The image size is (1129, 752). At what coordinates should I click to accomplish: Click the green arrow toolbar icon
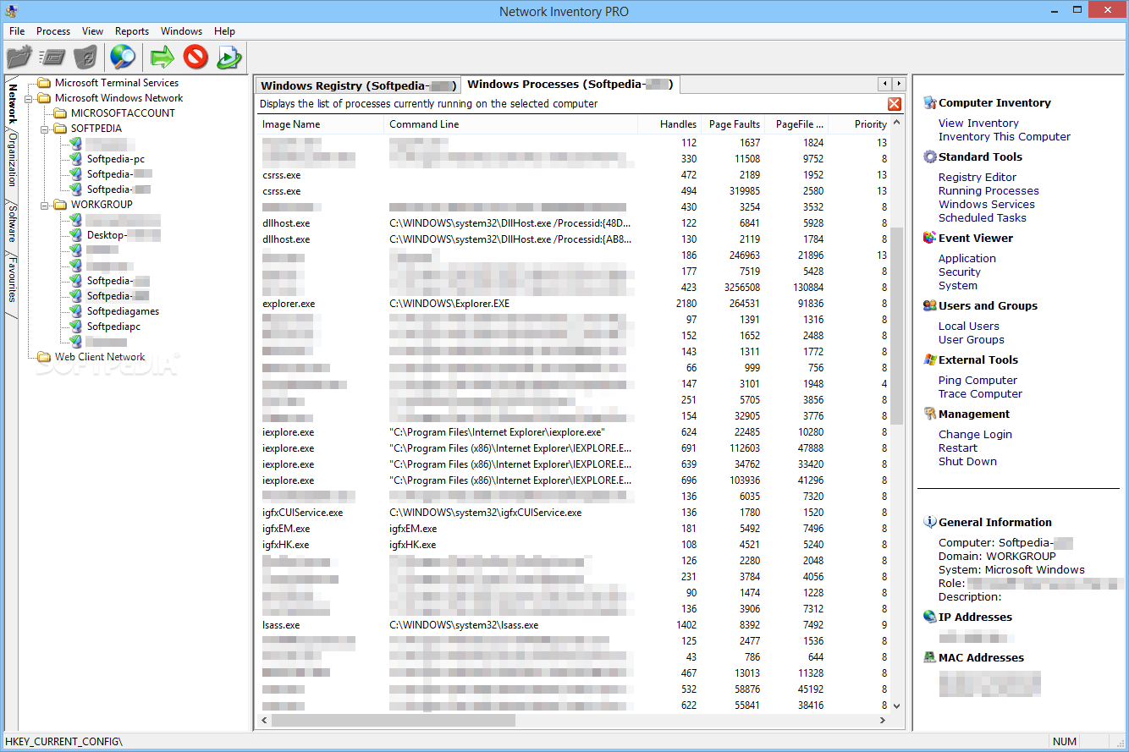[162, 58]
